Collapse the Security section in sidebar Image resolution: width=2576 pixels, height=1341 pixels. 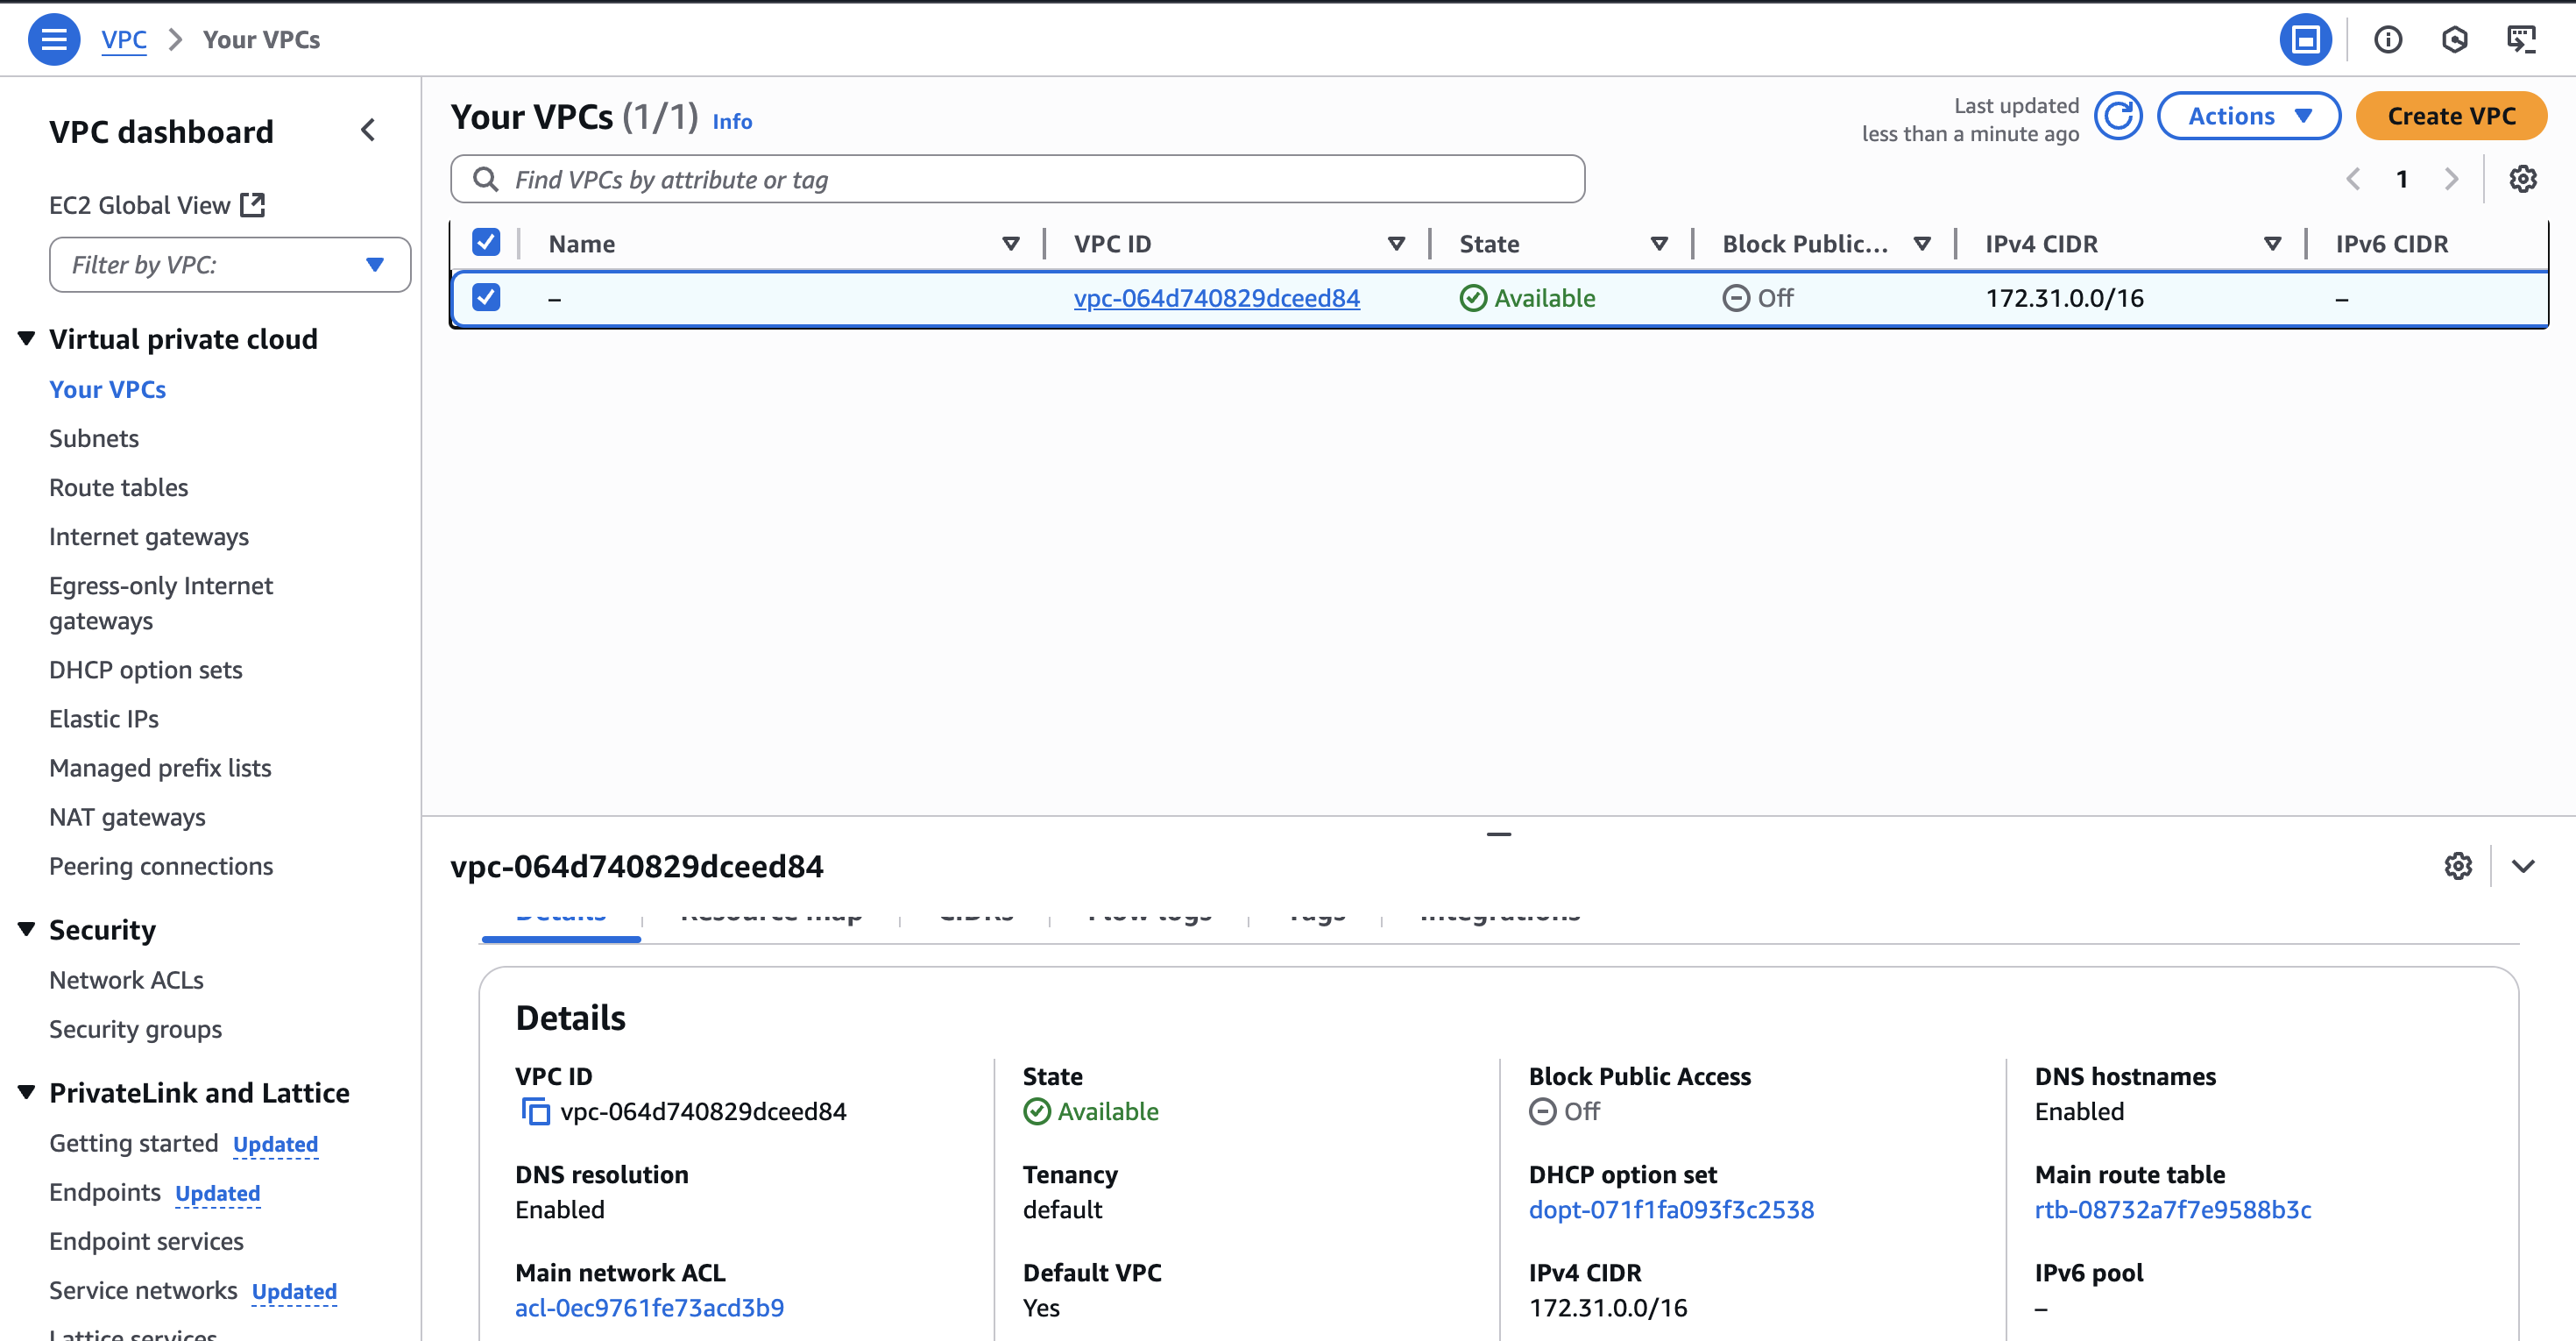coord(25,928)
